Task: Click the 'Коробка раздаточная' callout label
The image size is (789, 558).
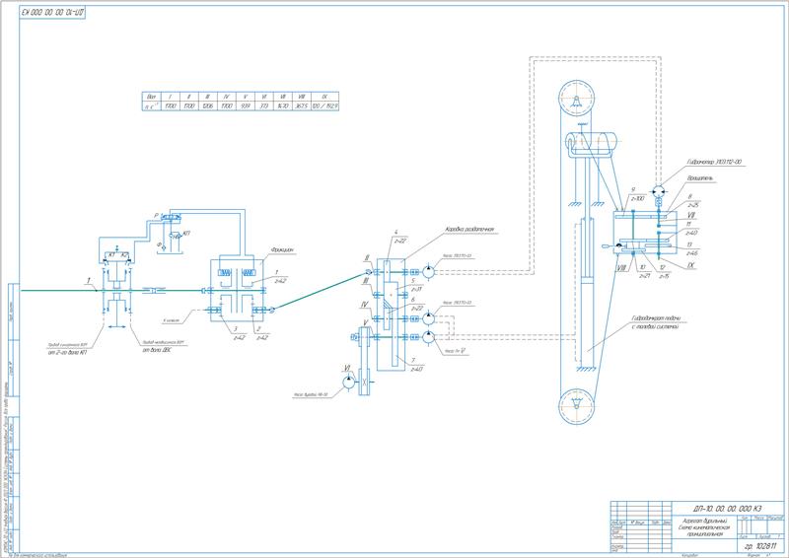Action: [x=468, y=230]
